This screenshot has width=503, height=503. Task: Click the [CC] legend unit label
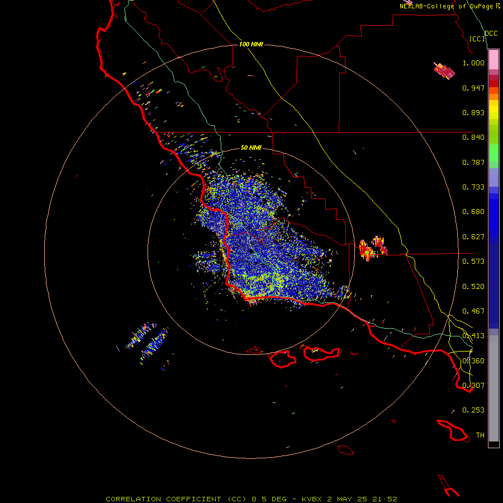pos(477,39)
